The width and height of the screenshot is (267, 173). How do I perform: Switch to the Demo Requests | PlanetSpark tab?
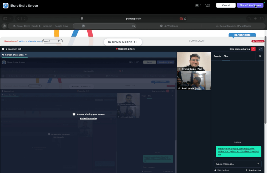[233, 26]
